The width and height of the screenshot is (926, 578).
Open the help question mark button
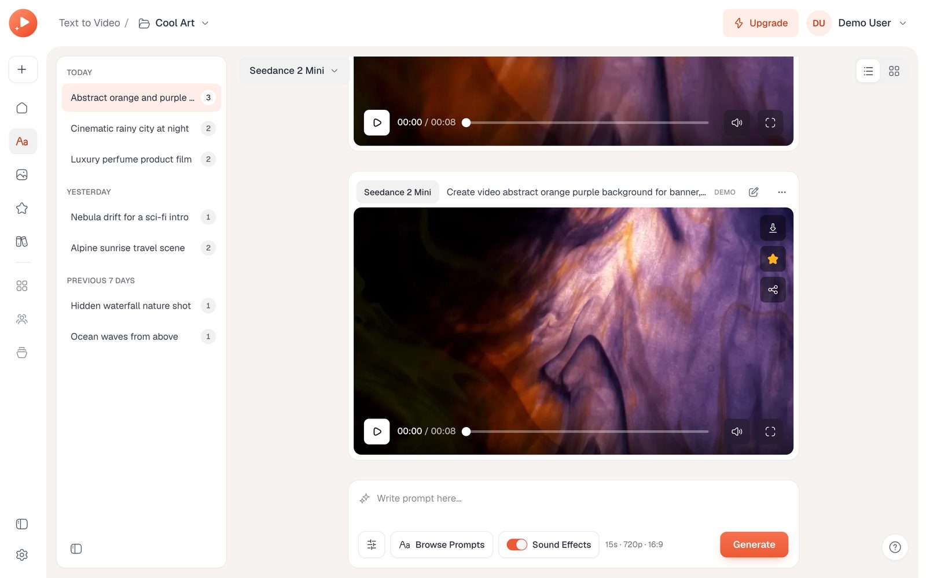point(895,547)
